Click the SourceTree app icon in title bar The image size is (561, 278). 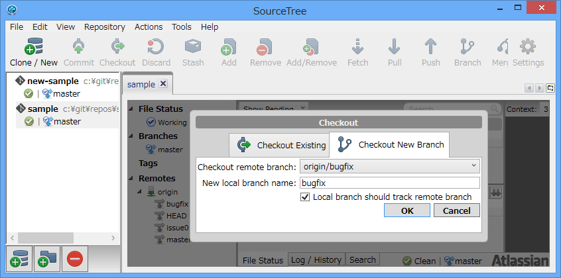(12, 9)
